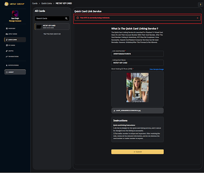Click the search magnifier icon
204x173 pixels.
(66, 18)
